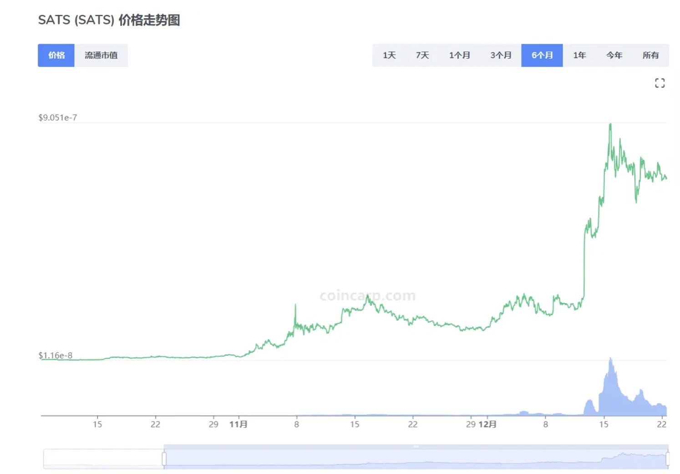Viewport: 680px width, 474px height.
Task: Select the 6个月 time range
Action: [x=542, y=55]
